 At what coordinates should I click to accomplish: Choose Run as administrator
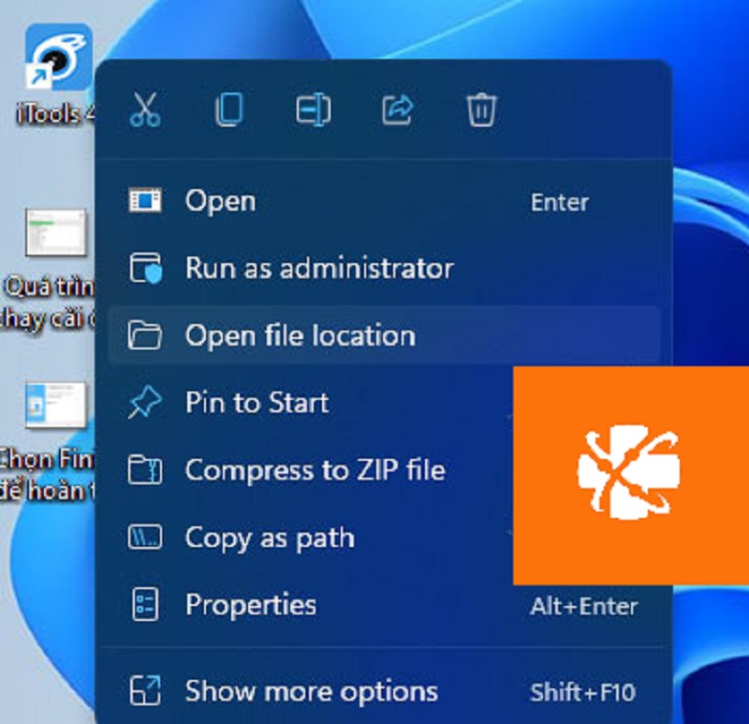(x=384, y=268)
